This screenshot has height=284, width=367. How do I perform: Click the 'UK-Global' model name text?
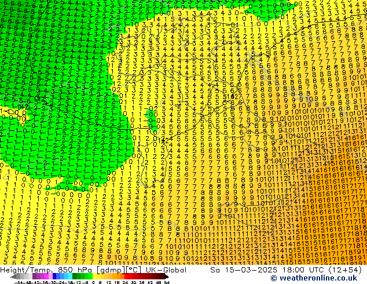coord(166,270)
